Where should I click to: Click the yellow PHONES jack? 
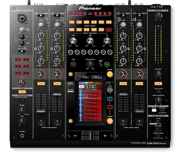[x=22, y=136]
